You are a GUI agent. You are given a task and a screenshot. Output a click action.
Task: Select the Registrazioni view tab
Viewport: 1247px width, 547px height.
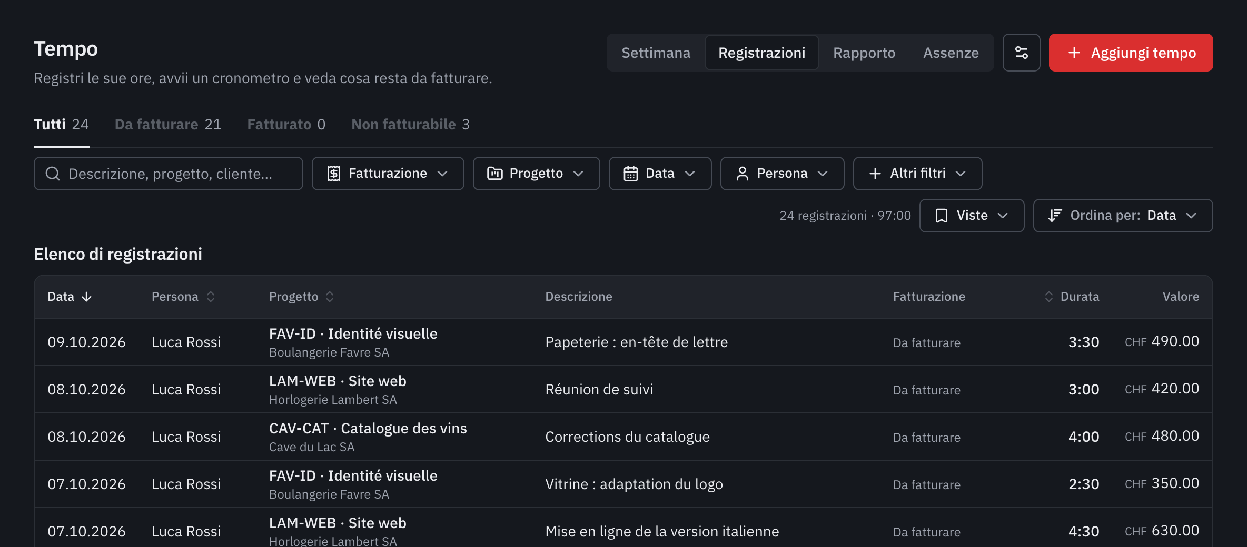coord(761,53)
